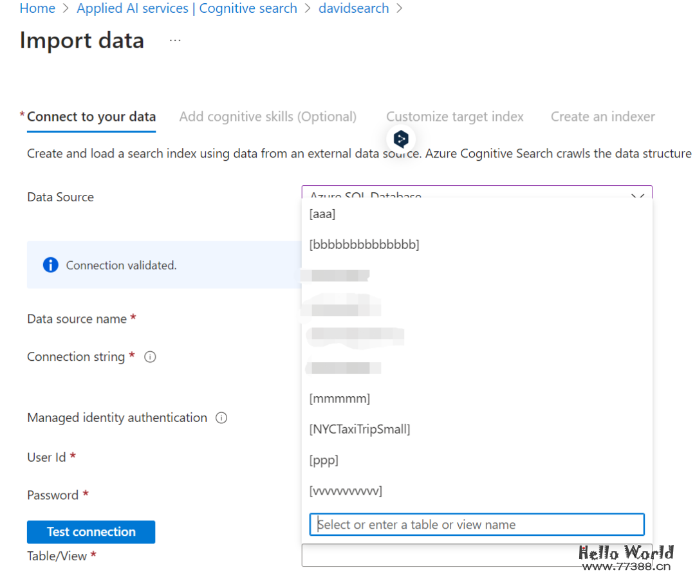Click the Managed identity authentication info icon

pyautogui.click(x=221, y=418)
